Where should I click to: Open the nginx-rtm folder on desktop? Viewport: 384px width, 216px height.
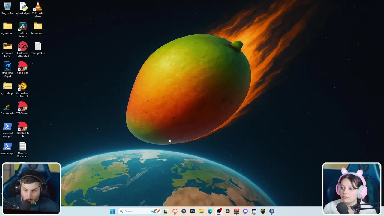click(x=7, y=28)
